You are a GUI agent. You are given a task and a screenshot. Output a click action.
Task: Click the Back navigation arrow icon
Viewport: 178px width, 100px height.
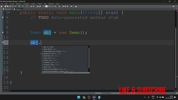point(68,6)
